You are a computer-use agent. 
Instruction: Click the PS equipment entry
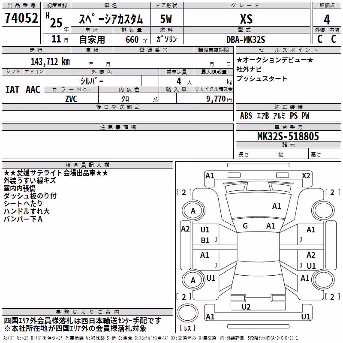[294, 116]
